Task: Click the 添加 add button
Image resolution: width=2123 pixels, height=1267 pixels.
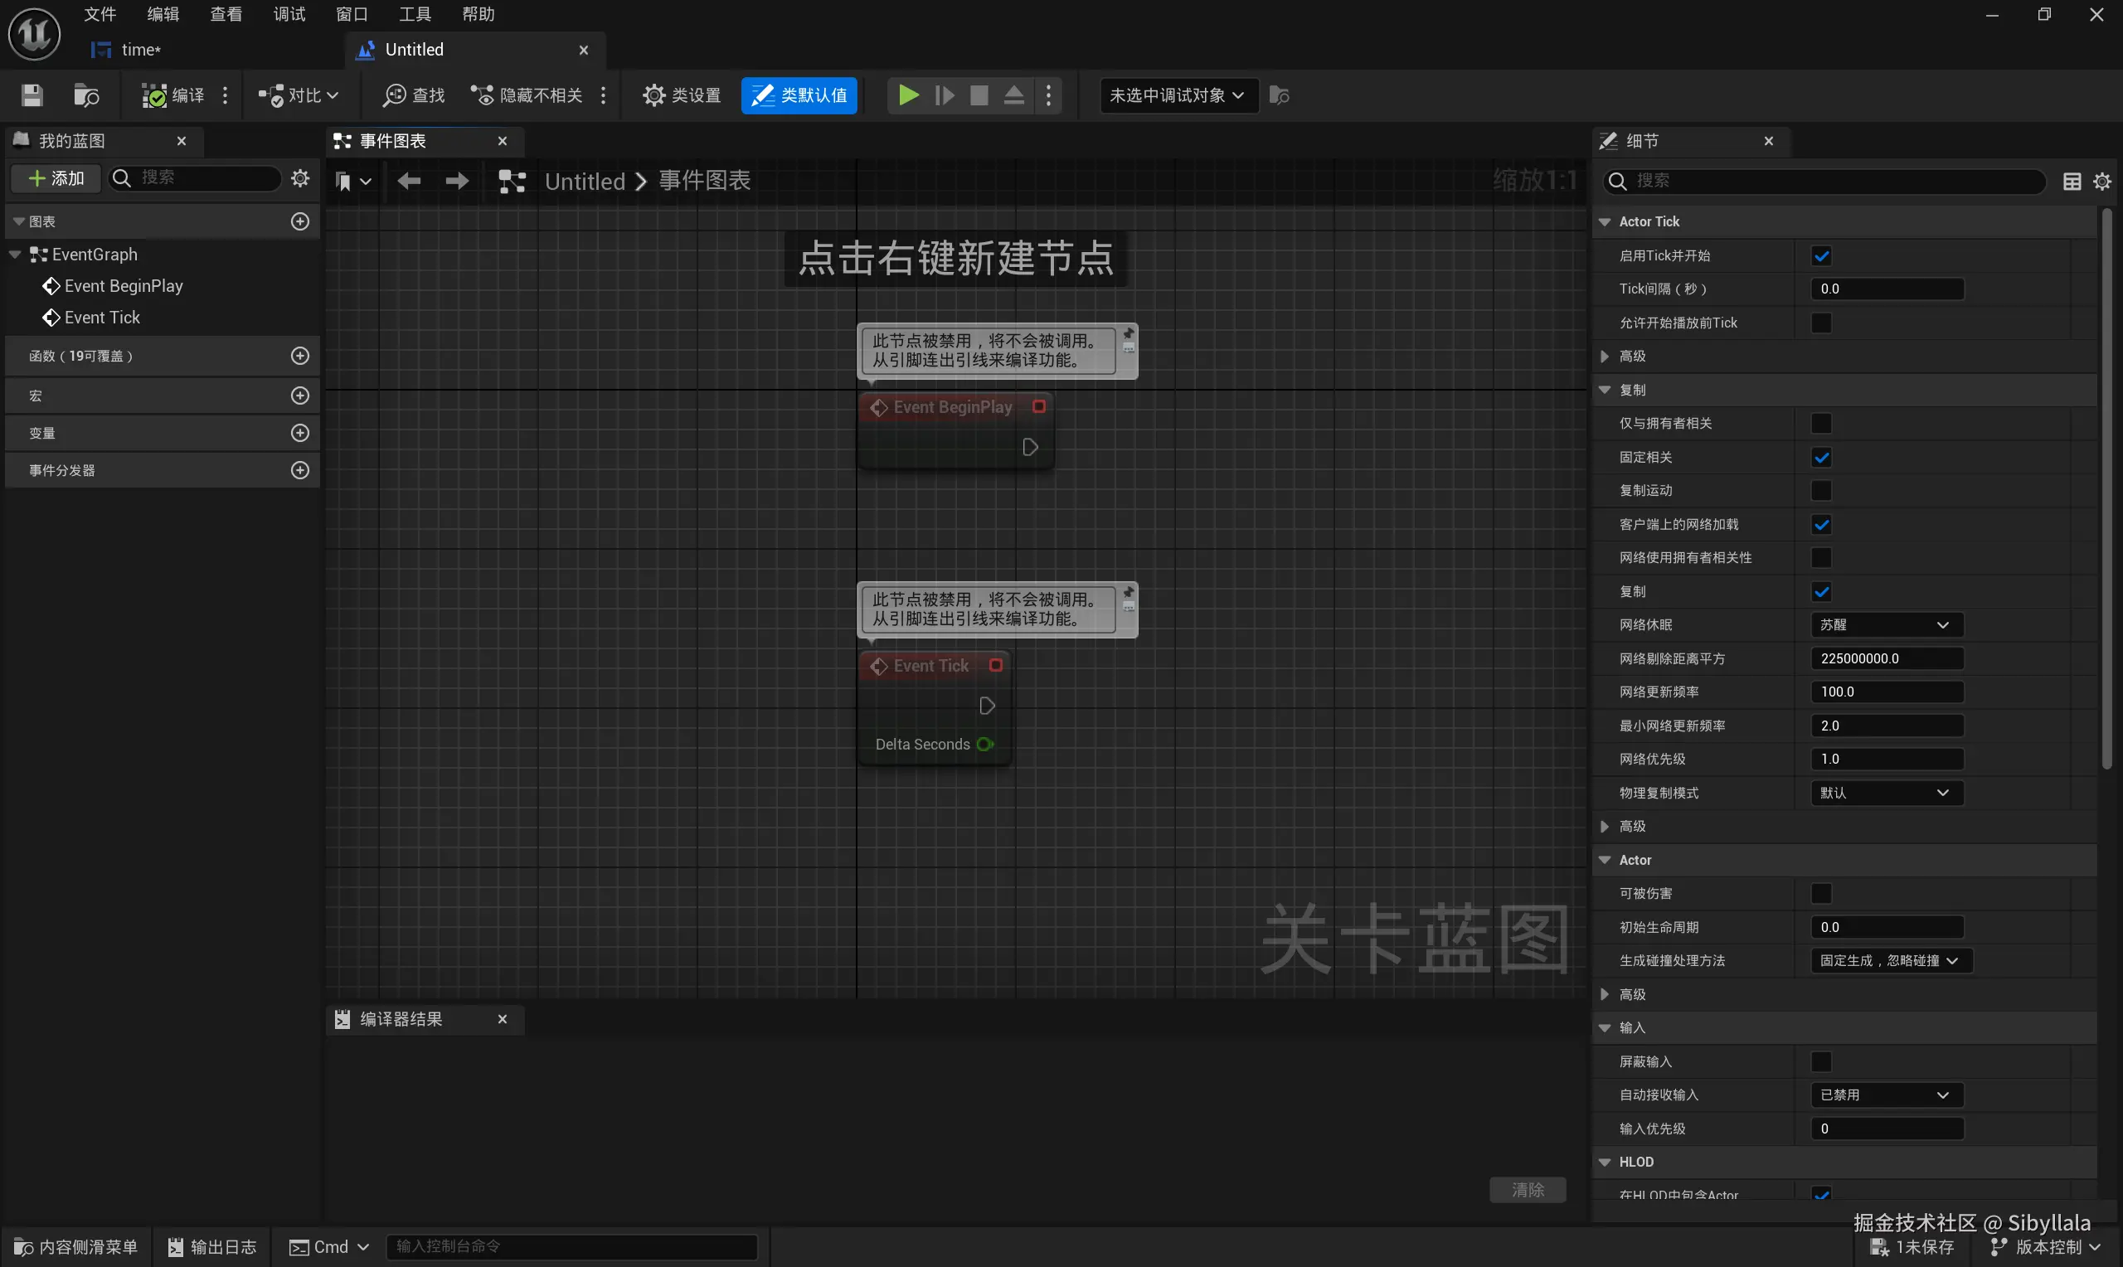Action: click(x=56, y=177)
